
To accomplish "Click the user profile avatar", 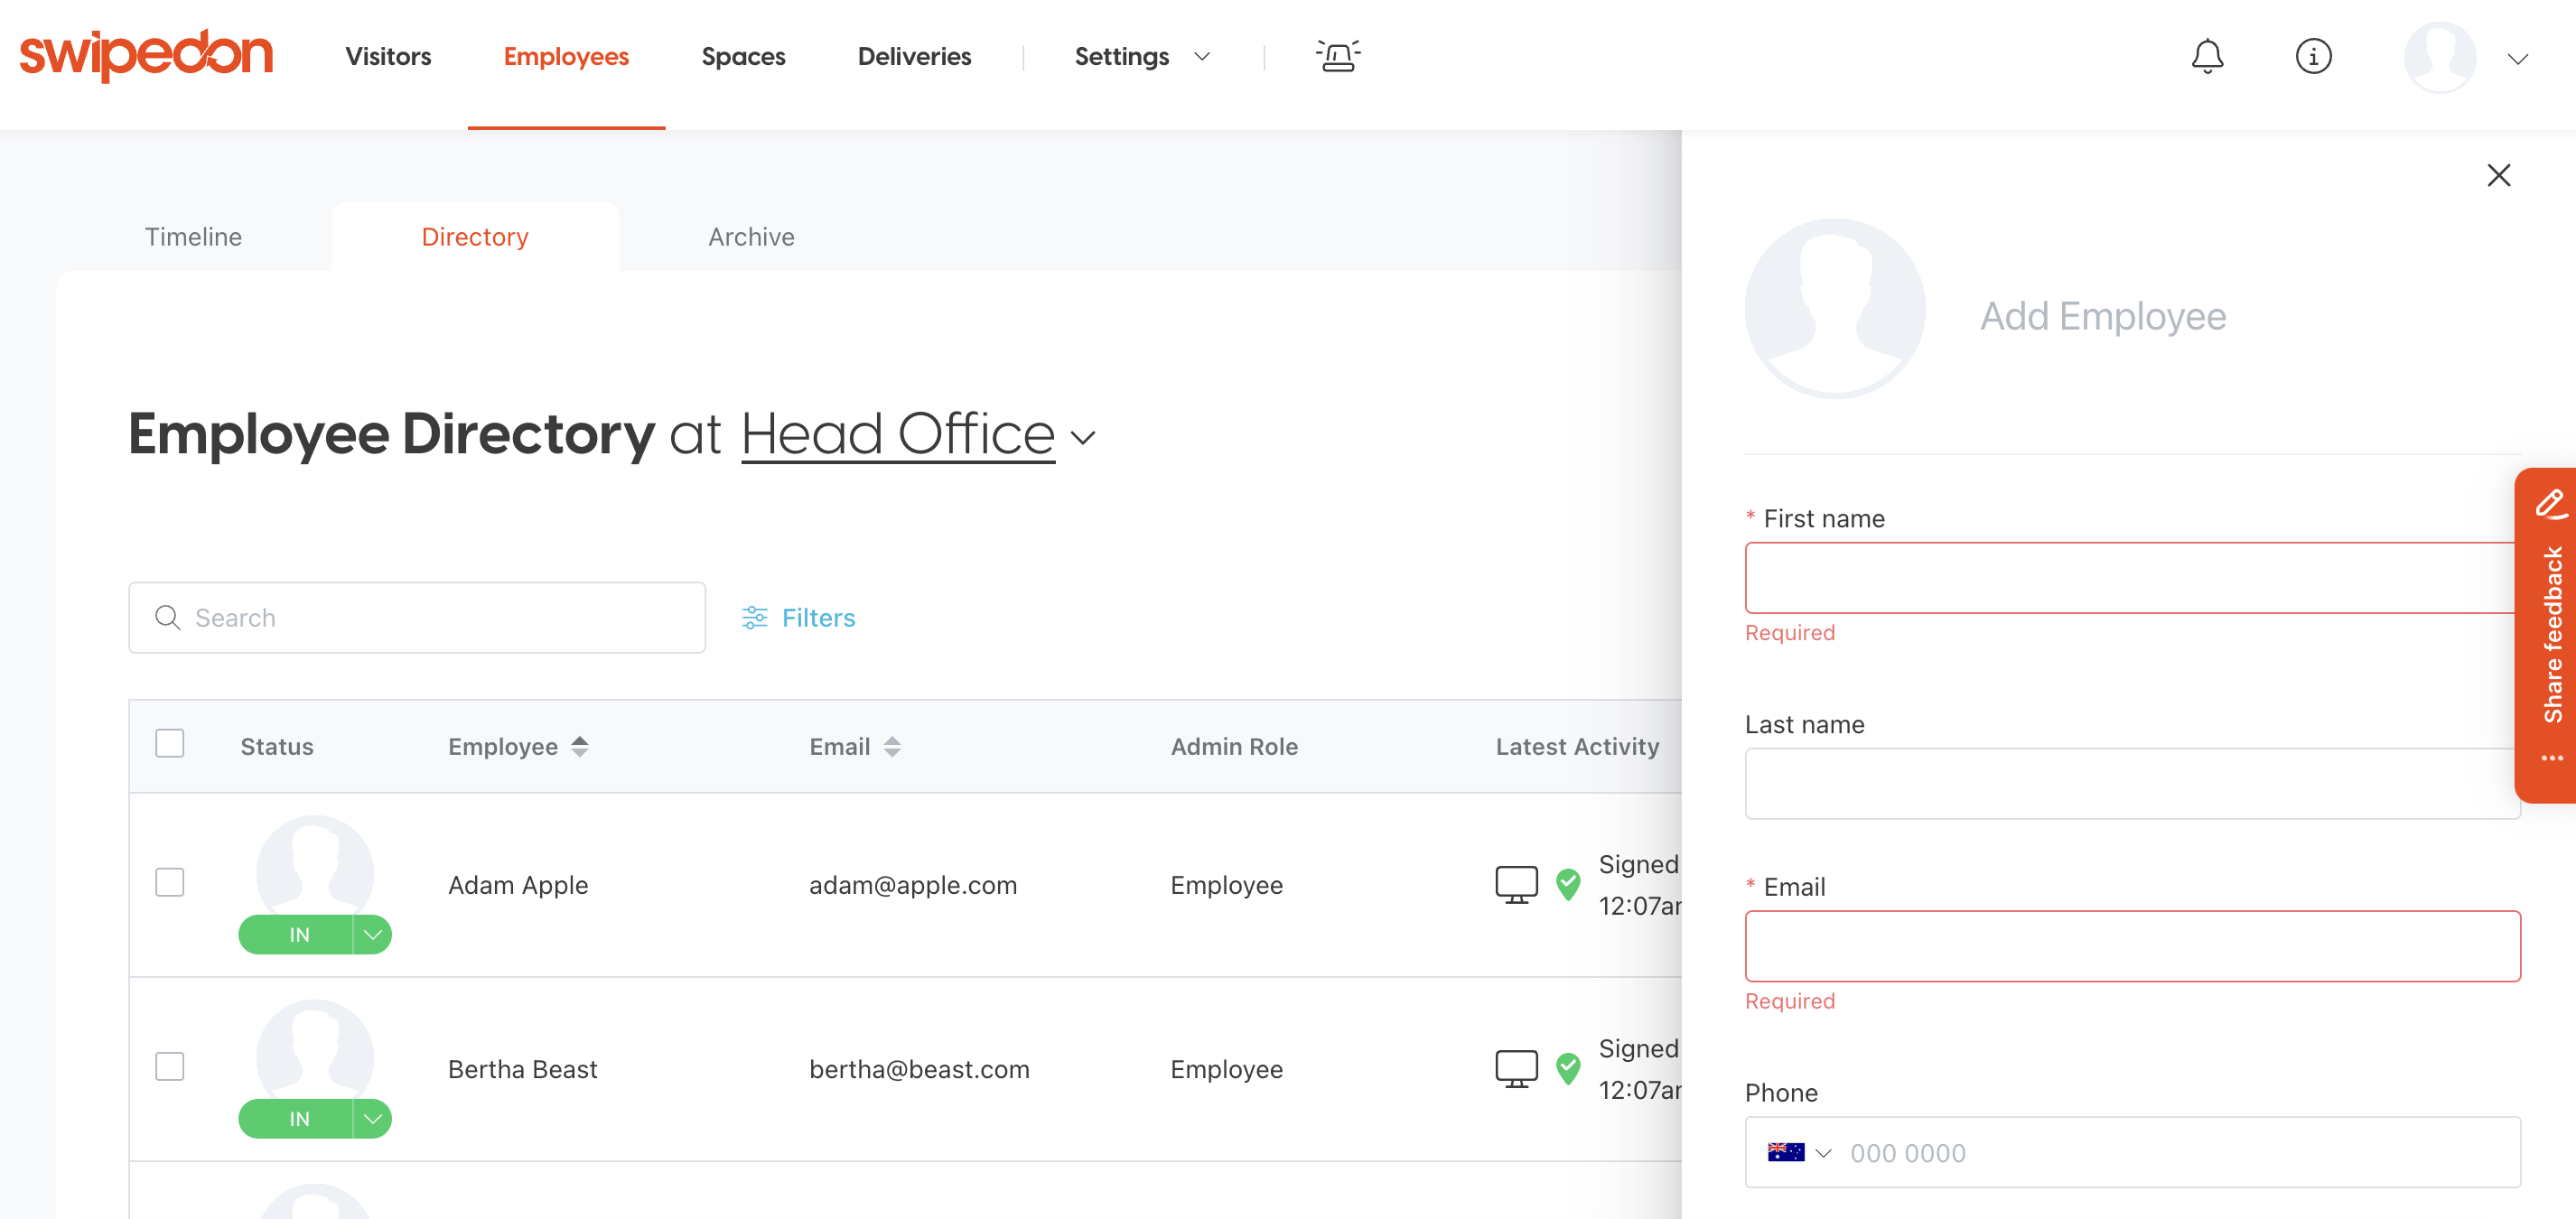I will (2440, 57).
